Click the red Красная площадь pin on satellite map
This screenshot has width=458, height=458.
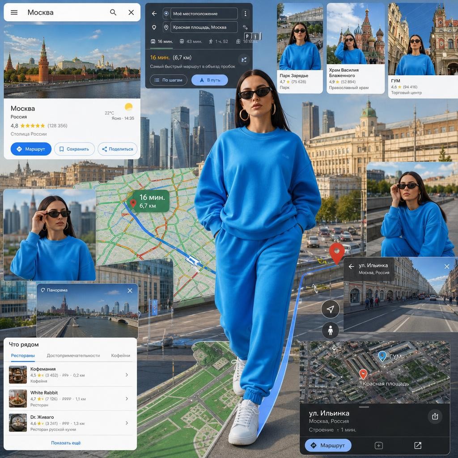point(363,374)
